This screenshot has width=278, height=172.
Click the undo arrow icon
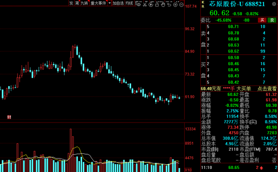[x=169, y=5]
